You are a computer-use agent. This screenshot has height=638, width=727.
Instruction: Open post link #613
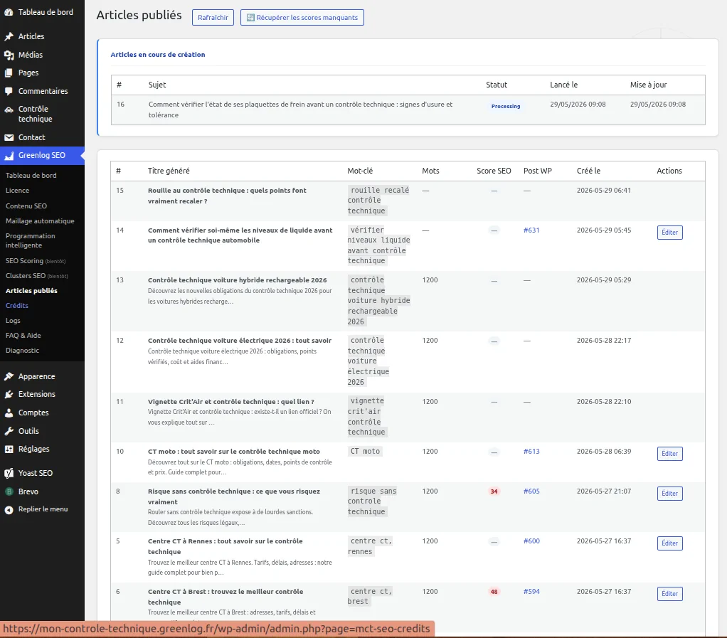tap(531, 451)
